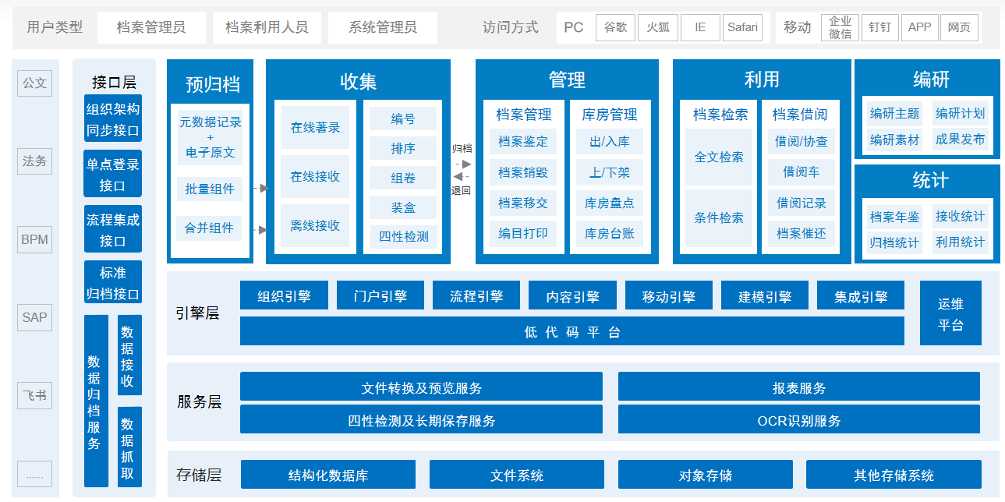Select the 流程引擎 block
This screenshot has height=502, width=1005.
(x=476, y=296)
